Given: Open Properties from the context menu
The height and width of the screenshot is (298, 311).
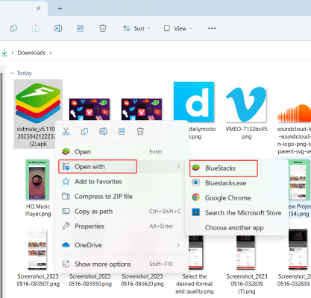Looking at the screenshot, I should pyautogui.click(x=122, y=226).
